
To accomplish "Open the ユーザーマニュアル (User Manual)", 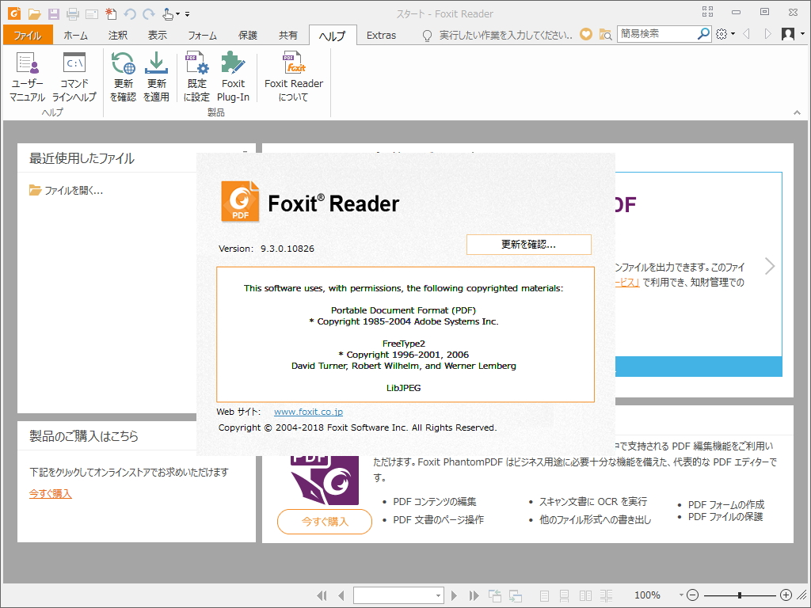I will 27,75.
